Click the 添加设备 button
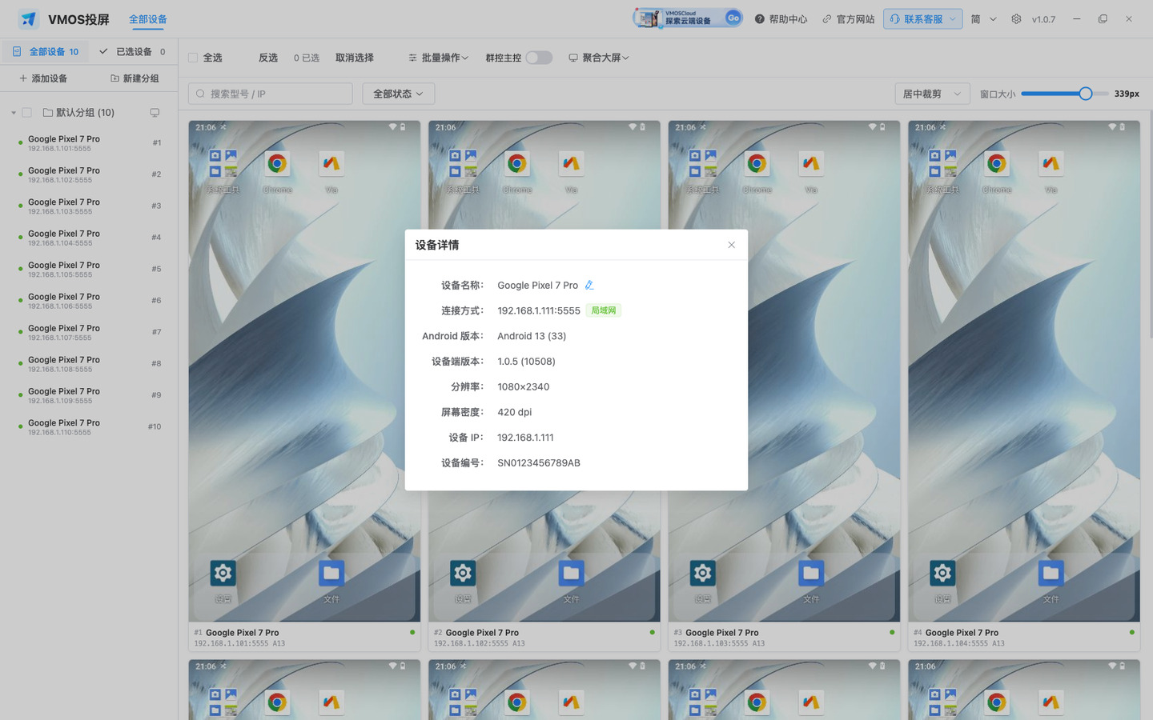Image resolution: width=1153 pixels, height=720 pixels. tap(43, 78)
